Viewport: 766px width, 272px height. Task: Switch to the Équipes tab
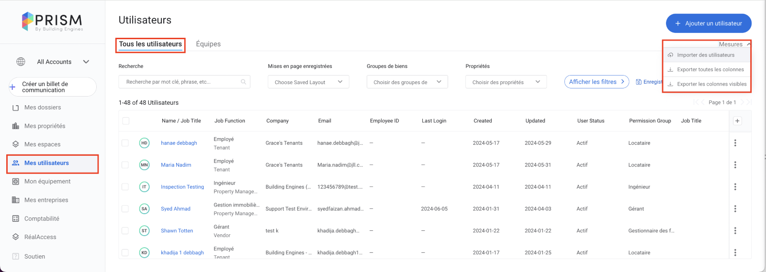(208, 44)
